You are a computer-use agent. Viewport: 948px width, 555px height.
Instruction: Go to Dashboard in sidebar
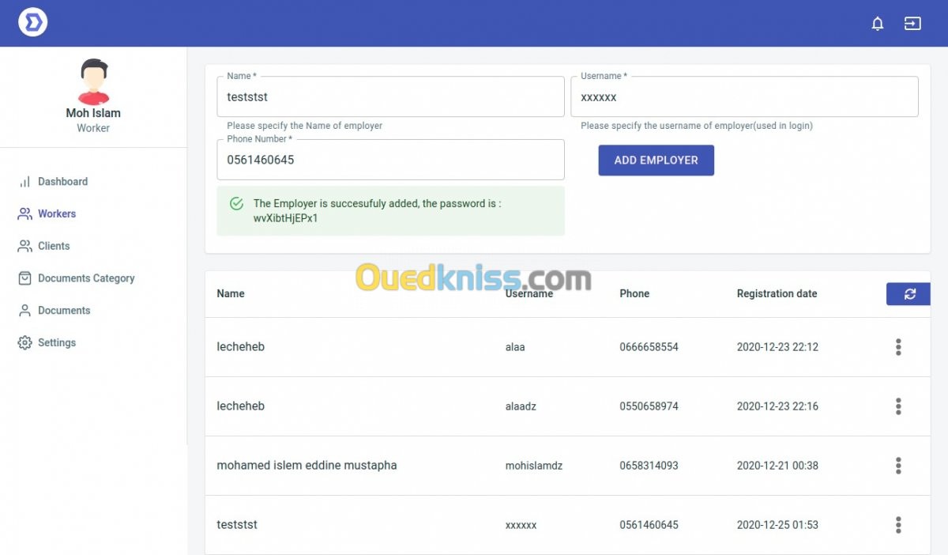coord(62,182)
